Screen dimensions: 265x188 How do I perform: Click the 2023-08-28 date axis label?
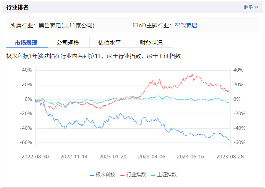(230, 156)
